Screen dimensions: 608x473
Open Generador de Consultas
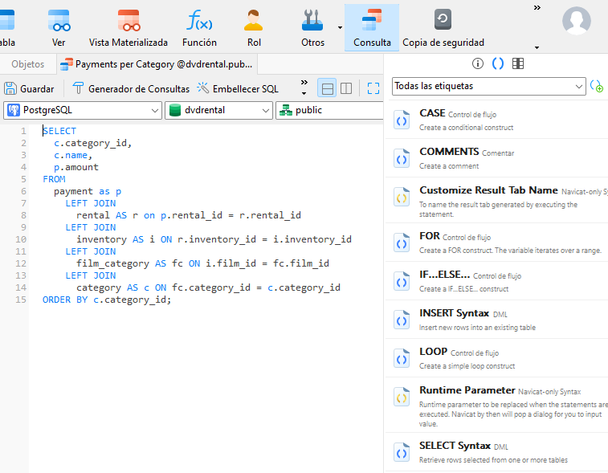coord(131,89)
